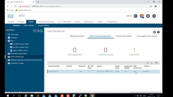Switch to the Unreachable Nodes tab
The width and height of the screenshot is (173, 97).
(x=124, y=36)
